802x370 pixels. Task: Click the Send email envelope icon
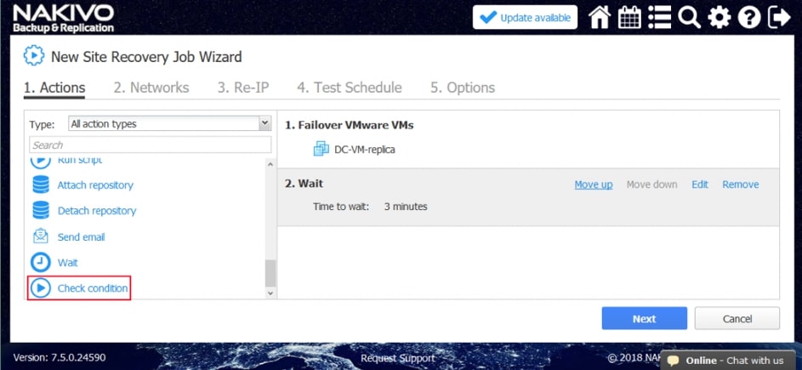point(40,236)
